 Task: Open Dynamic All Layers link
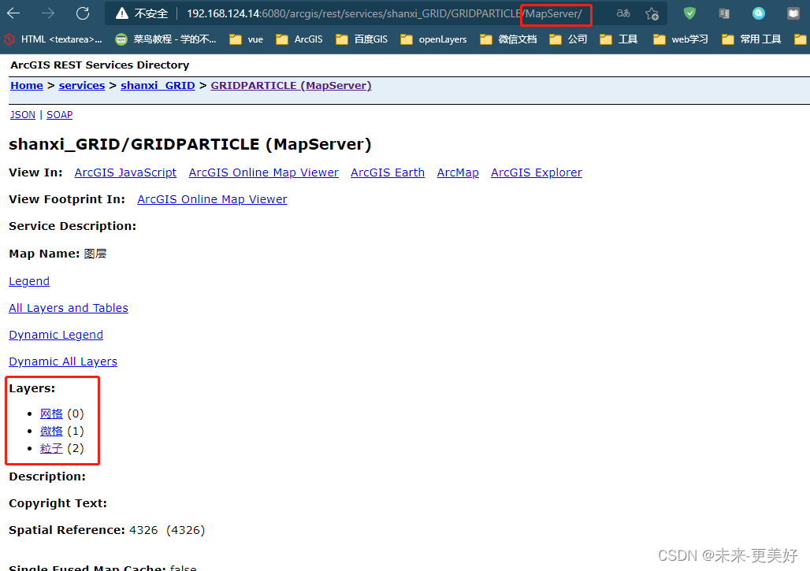coord(63,362)
